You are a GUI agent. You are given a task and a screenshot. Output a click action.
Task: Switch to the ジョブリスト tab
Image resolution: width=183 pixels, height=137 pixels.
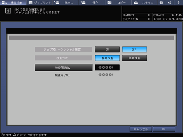pos(40,2)
